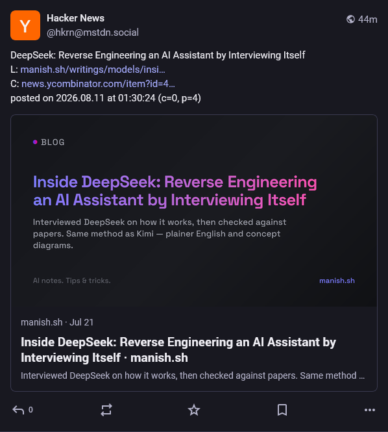388x432 pixels.
Task: Favorite the post with the star icon
Action: pyautogui.click(x=194, y=410)
